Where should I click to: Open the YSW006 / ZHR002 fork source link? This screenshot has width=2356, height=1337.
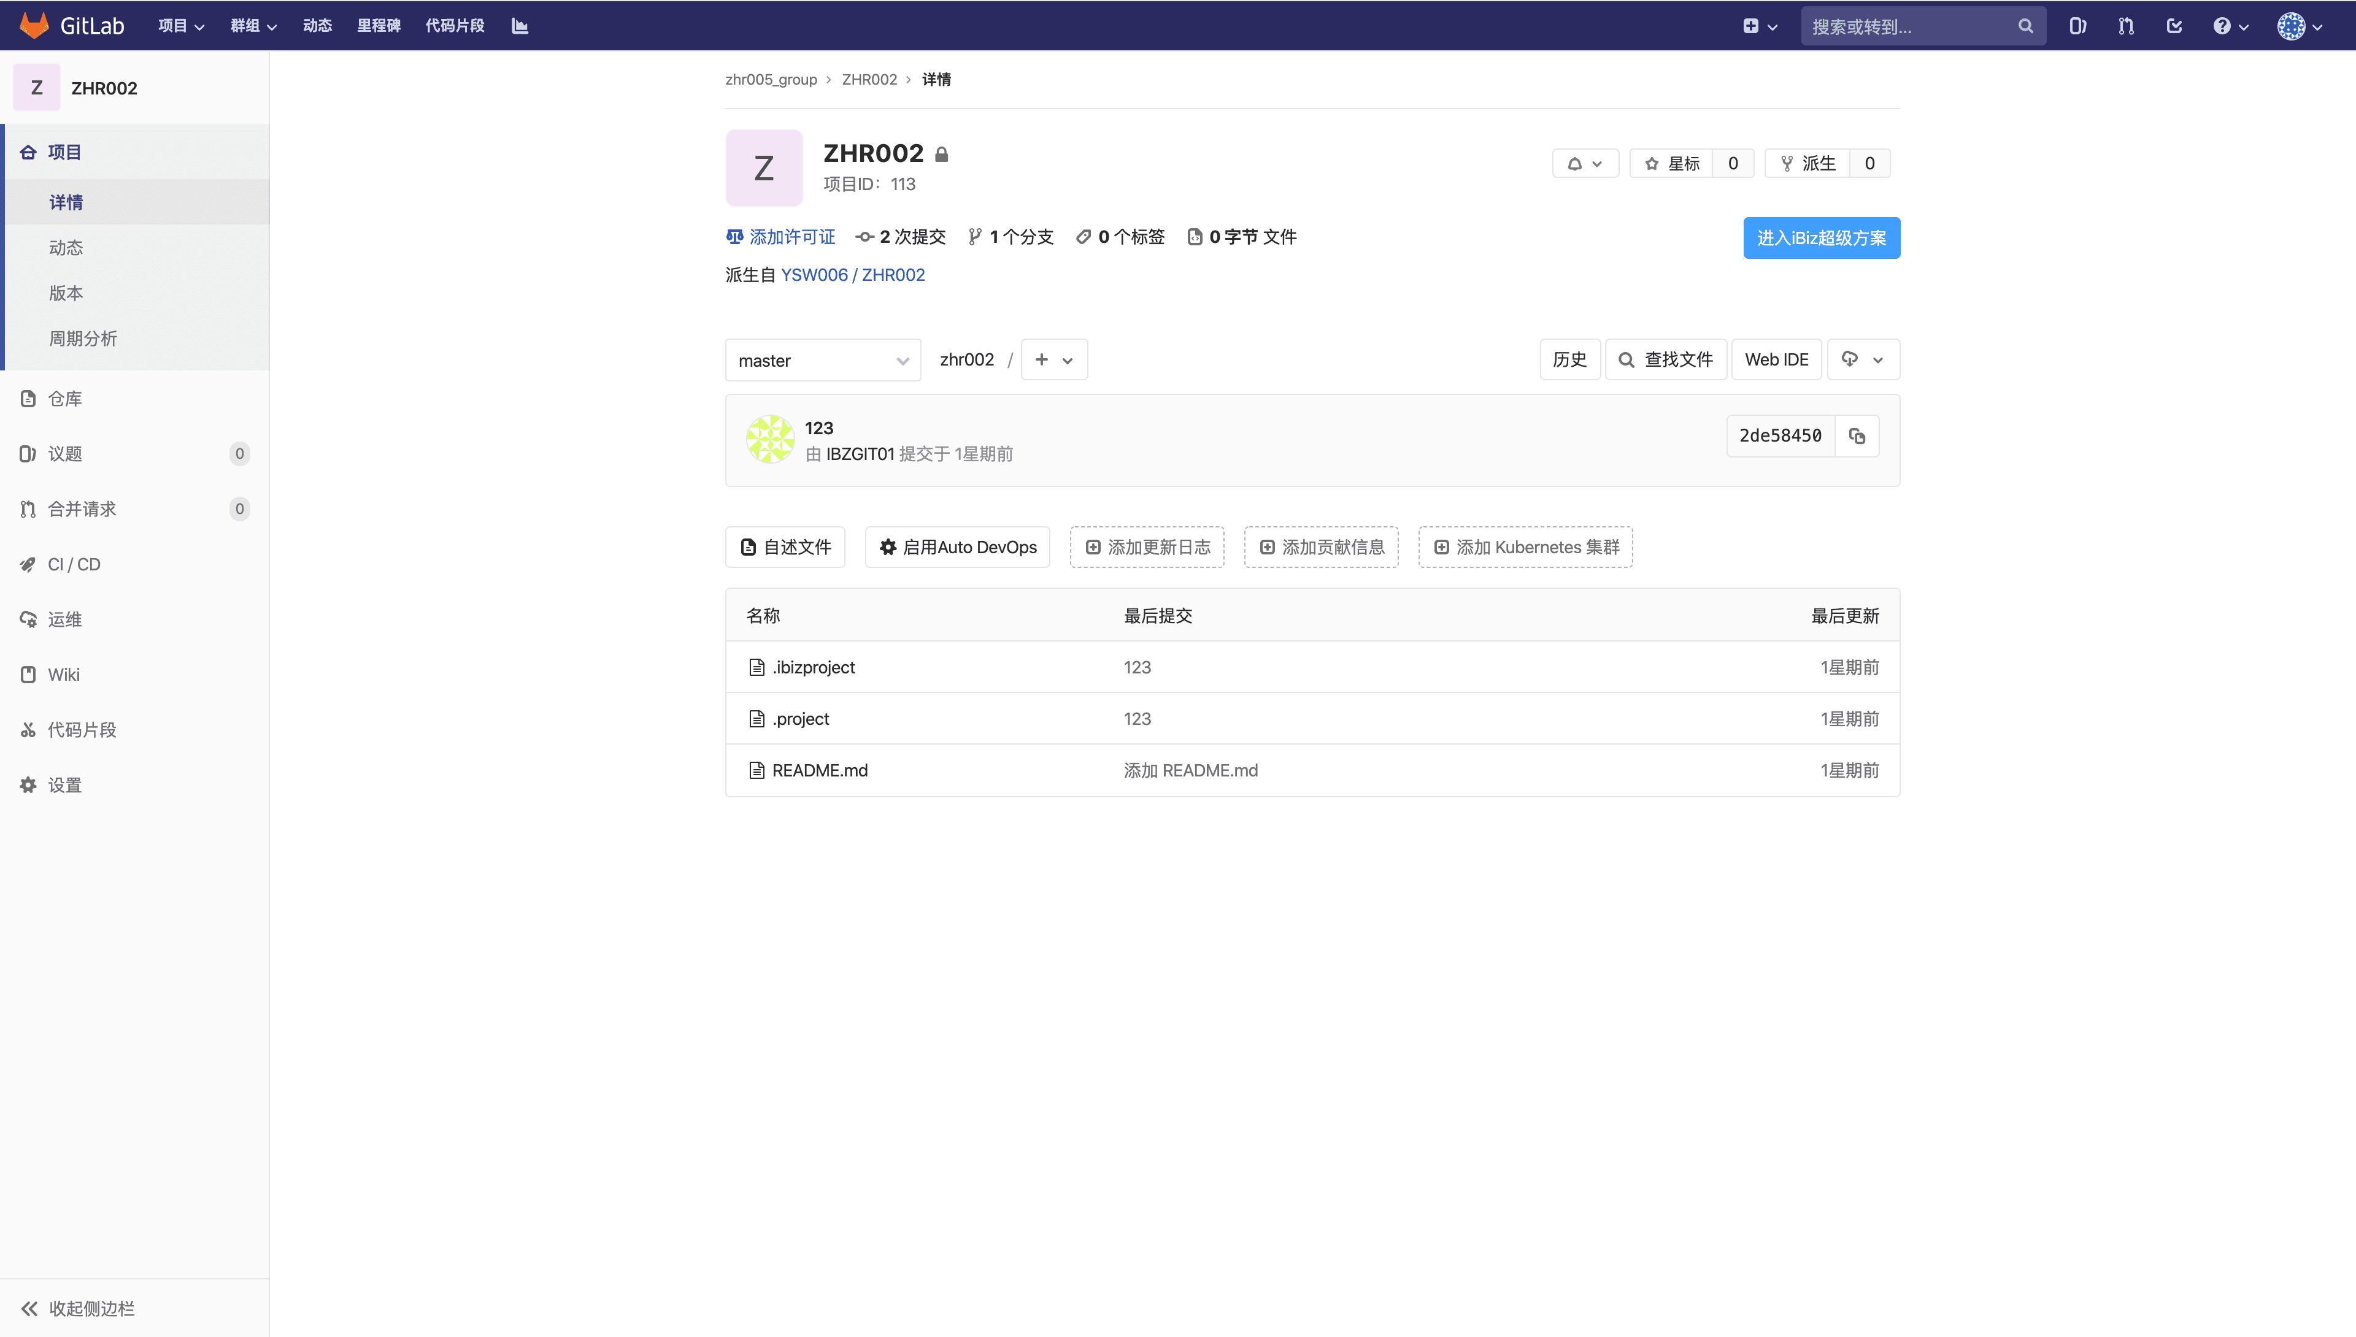click(x=852, y=275)
